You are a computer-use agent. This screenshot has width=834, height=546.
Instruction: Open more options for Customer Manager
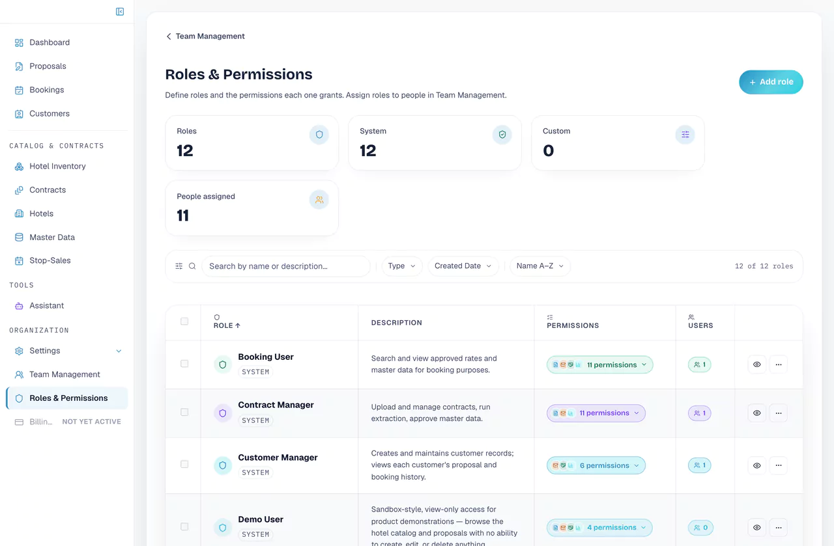(x=779, y=465)
